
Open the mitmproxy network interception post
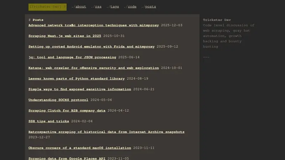tap(94, 25)
